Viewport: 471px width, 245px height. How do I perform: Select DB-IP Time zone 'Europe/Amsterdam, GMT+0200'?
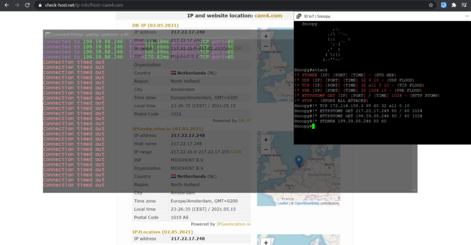tap(204, 98)
